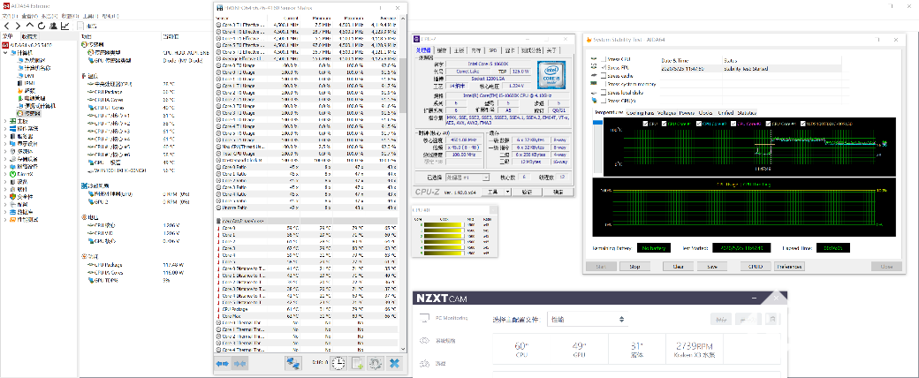This screenshot has height=378, width=919.
Task: Toggle Stress cache checkbox
Action: [x=603, y=76]
